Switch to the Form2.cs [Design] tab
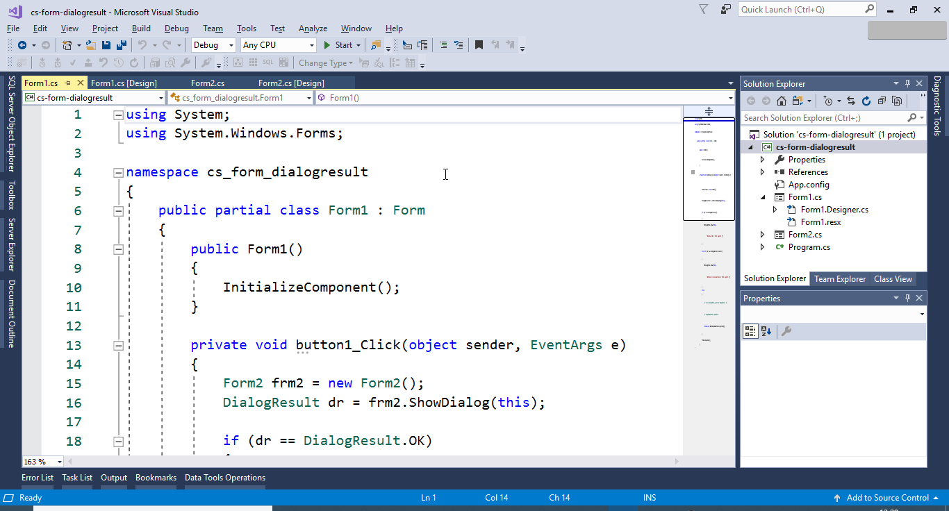This screenshot has height=511, width=949. point(290,83)
